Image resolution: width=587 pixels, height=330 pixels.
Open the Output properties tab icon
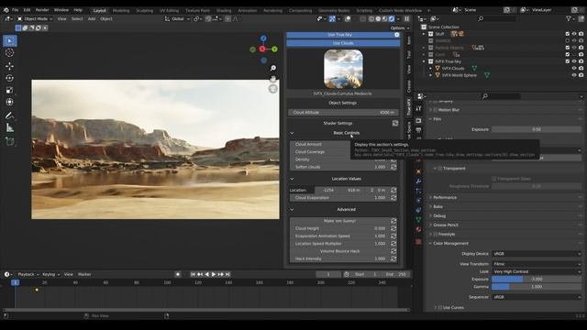(418, 130)
